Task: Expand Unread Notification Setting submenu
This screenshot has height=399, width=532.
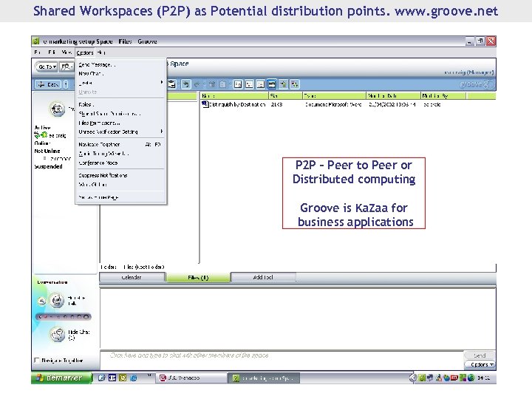Action: tap(120, 132)
